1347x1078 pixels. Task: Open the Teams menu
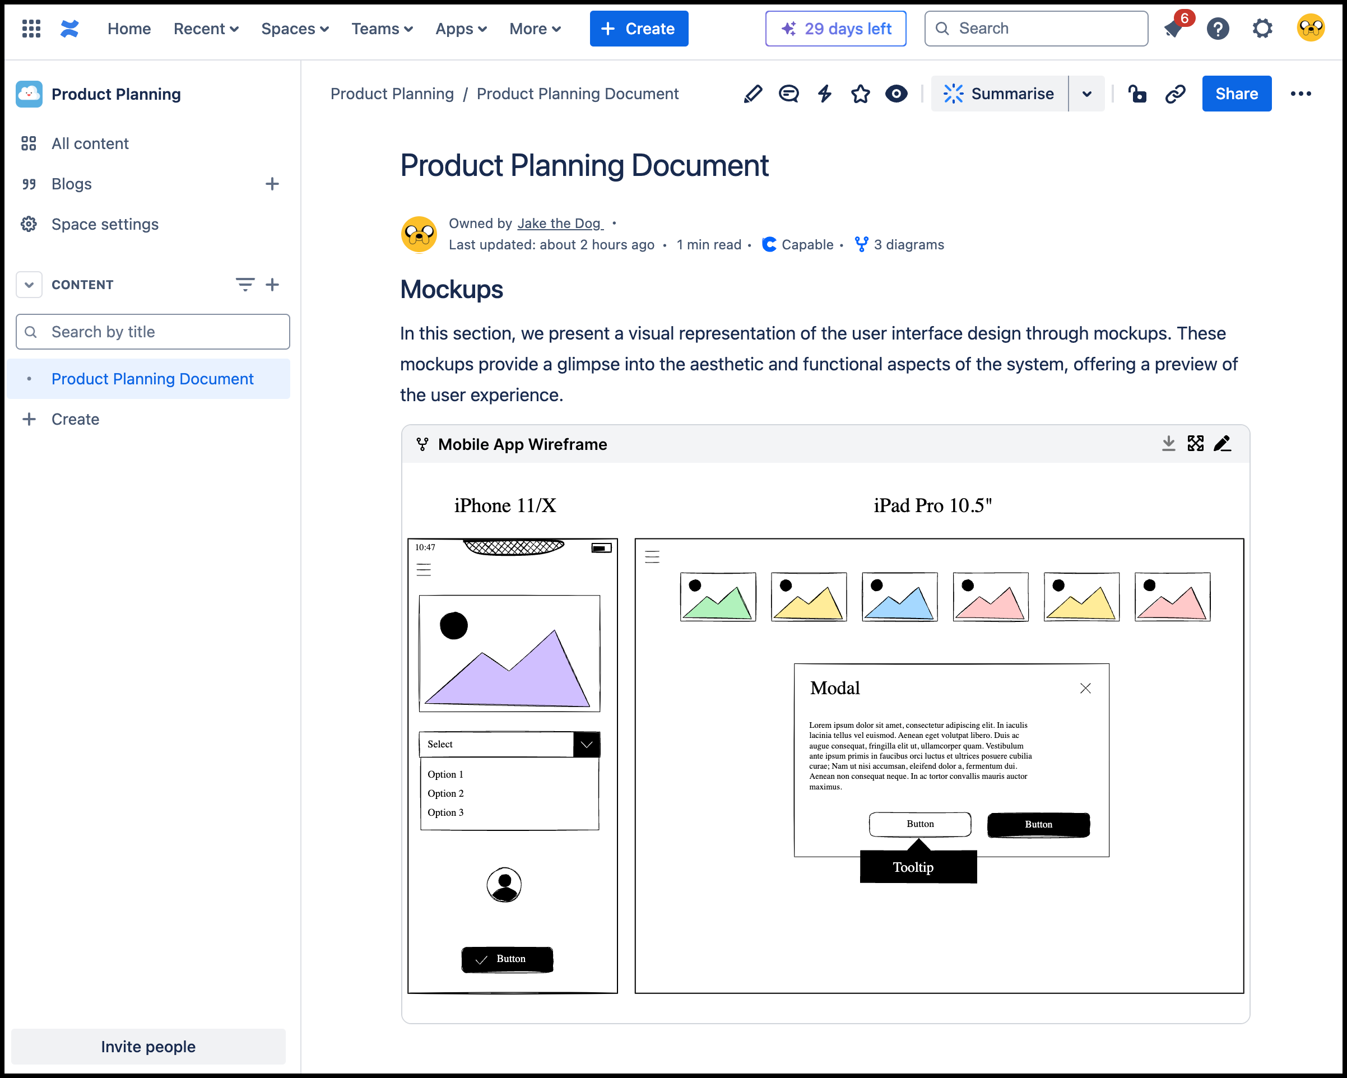(382, 29)
